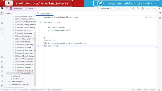This screenshot has width=162, height=91.
Task: Click error stripe mark on editor scrollbar
Action: (156, 48)
